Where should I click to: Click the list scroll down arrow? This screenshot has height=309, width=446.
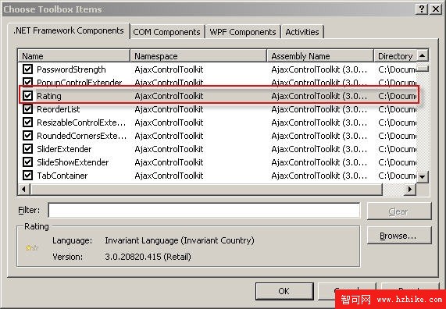tap(423, 177)
